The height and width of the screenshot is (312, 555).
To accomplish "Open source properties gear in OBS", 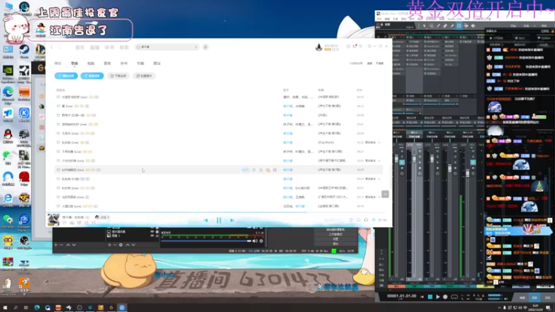I will tap(121, 245).
